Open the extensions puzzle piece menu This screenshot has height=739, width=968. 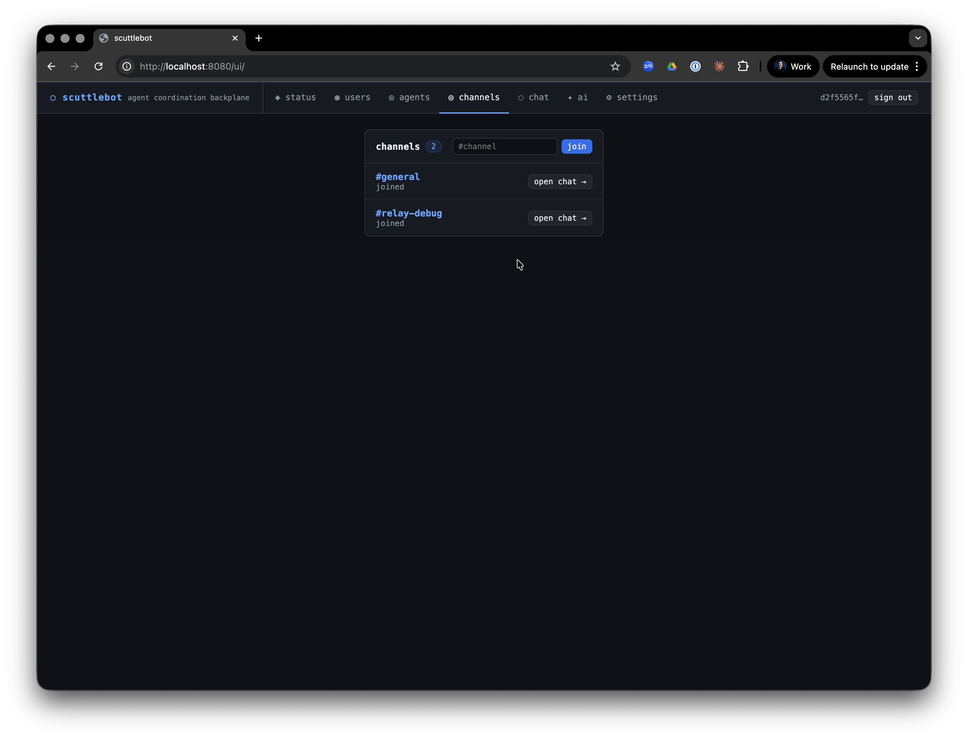click(x=743, y=66)
